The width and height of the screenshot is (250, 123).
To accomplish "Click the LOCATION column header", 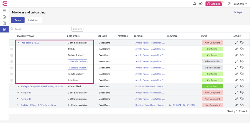I will (x=139, y=36).
